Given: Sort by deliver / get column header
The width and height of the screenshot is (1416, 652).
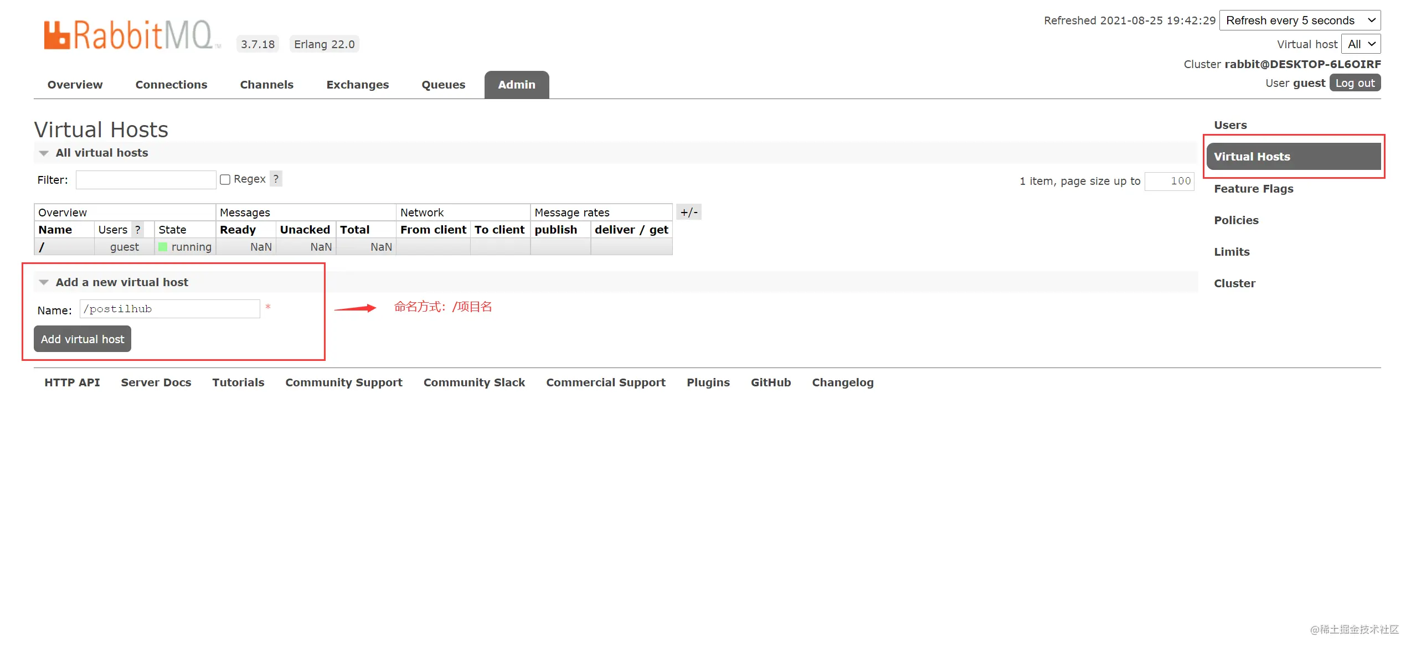Looking at the screenshot, I should [631, 230].
